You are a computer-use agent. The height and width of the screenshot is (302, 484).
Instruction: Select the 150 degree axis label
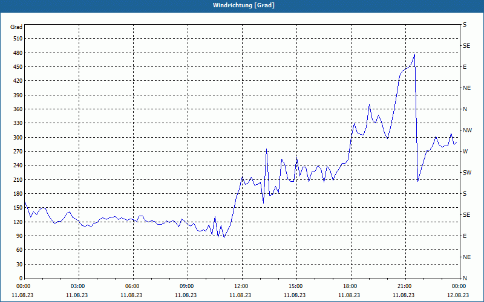coord(18,208)
